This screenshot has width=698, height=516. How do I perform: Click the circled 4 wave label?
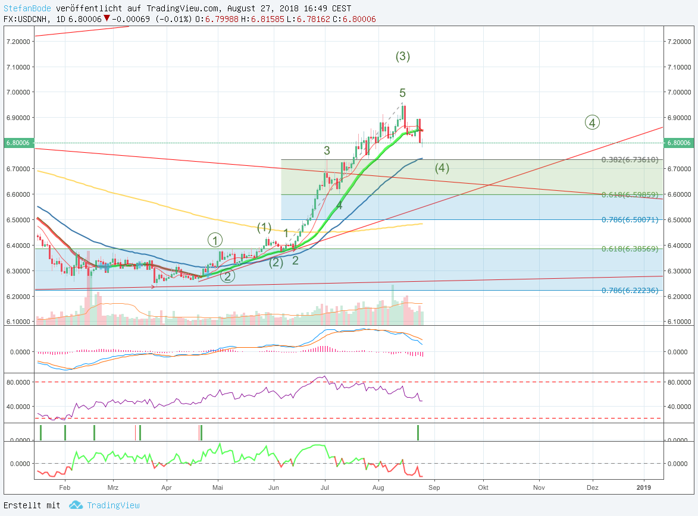point(592,122)
